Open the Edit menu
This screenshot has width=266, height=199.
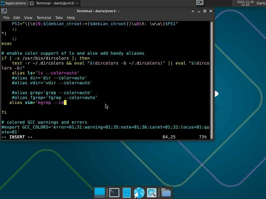pyautogui.click(x=17, y=18)
